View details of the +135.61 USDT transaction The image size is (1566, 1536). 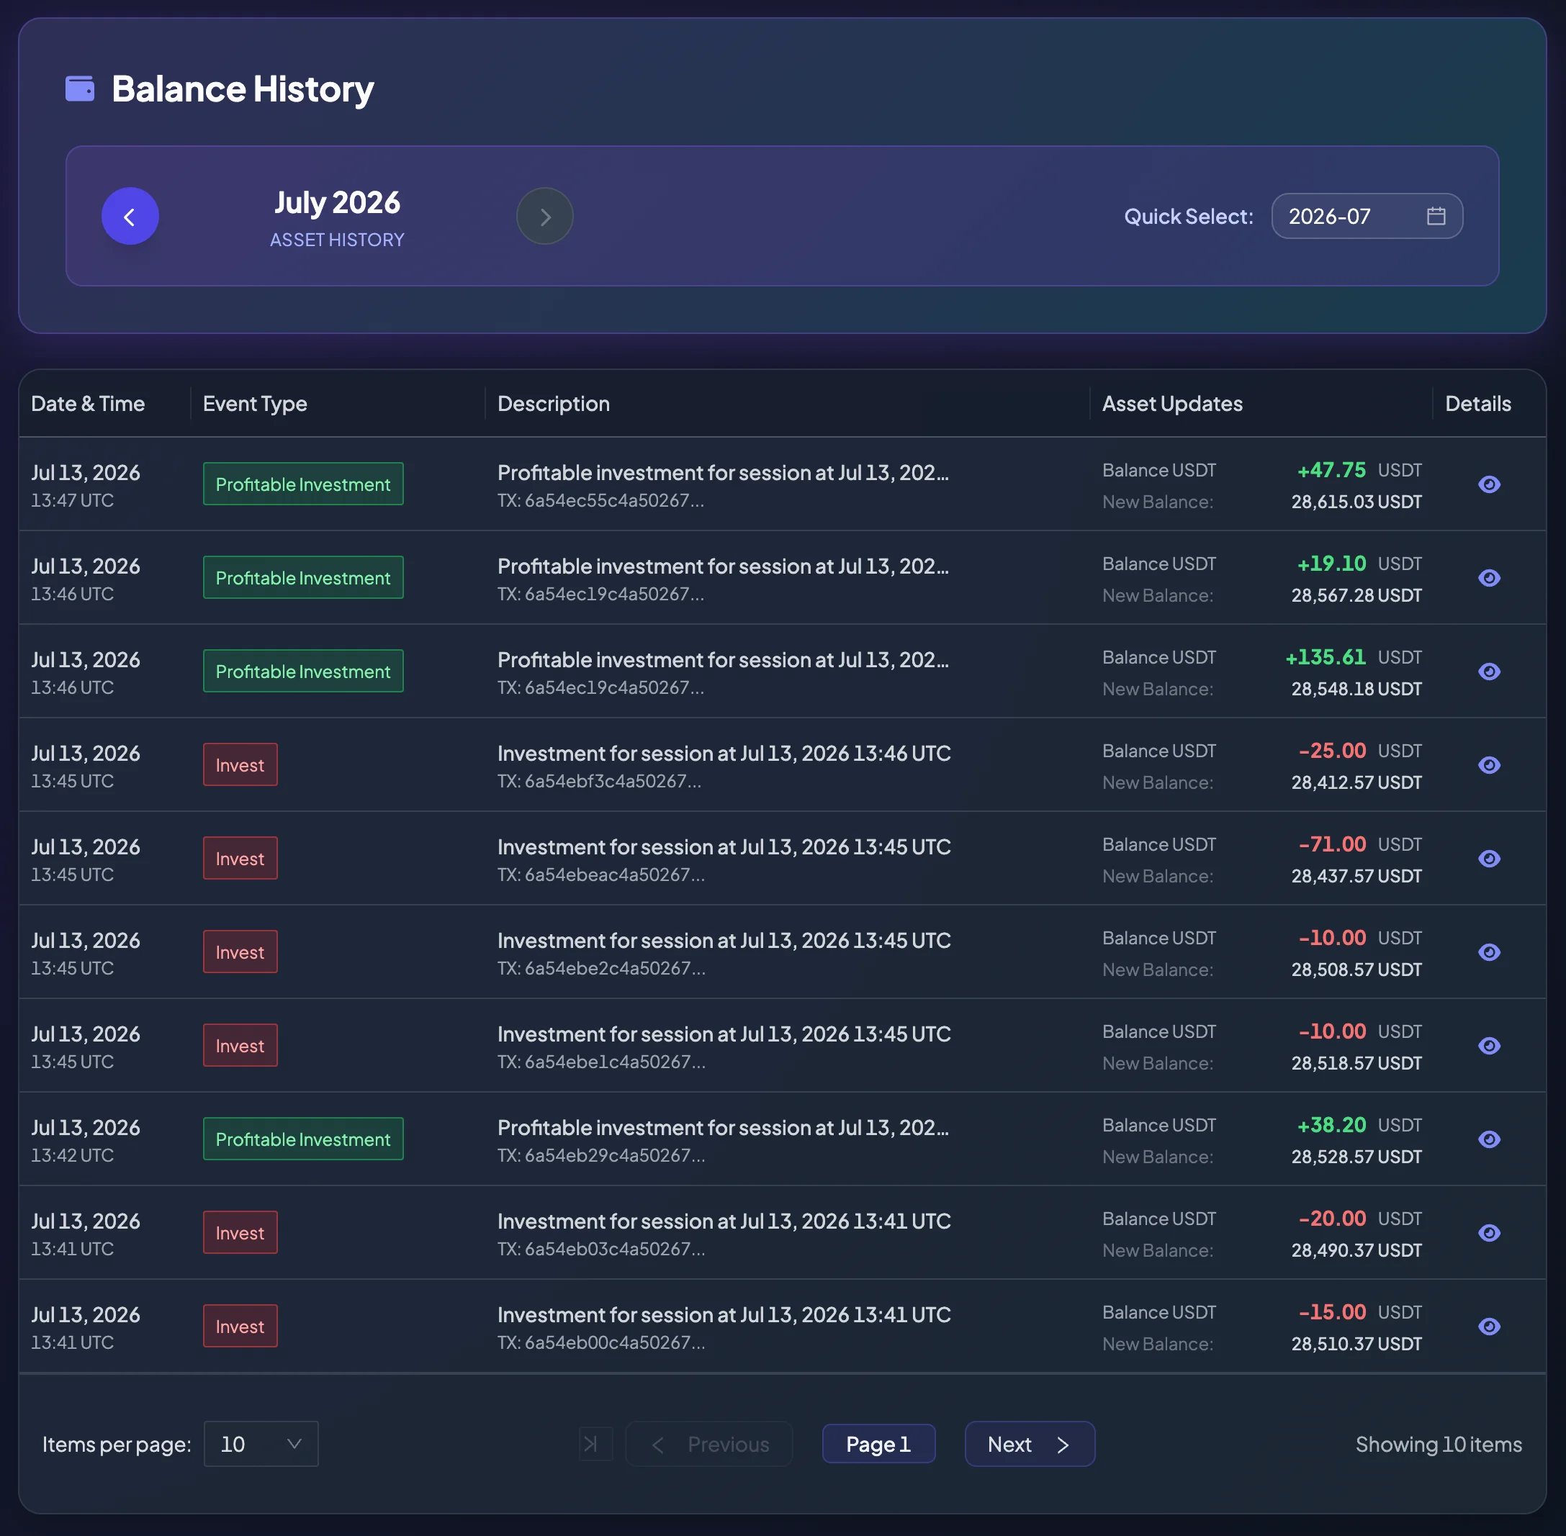coord(1490,672)
